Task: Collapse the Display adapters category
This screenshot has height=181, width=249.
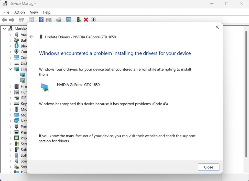Action: click(10, 69)
